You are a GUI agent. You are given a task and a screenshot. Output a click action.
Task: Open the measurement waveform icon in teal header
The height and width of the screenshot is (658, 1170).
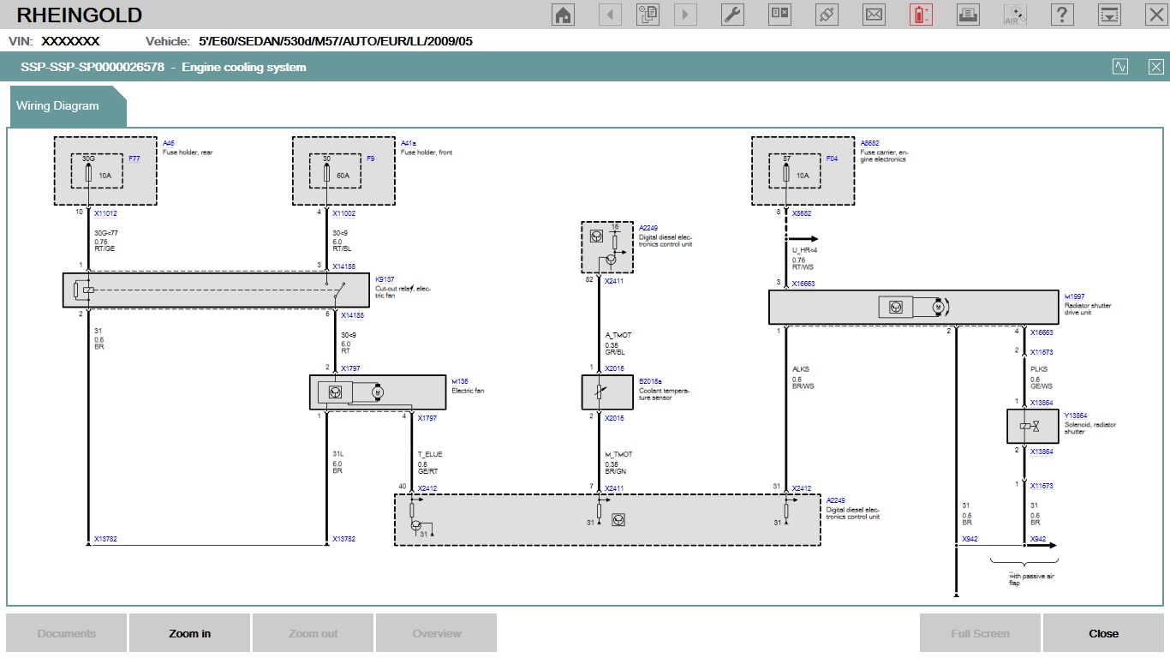(1120, 67)
